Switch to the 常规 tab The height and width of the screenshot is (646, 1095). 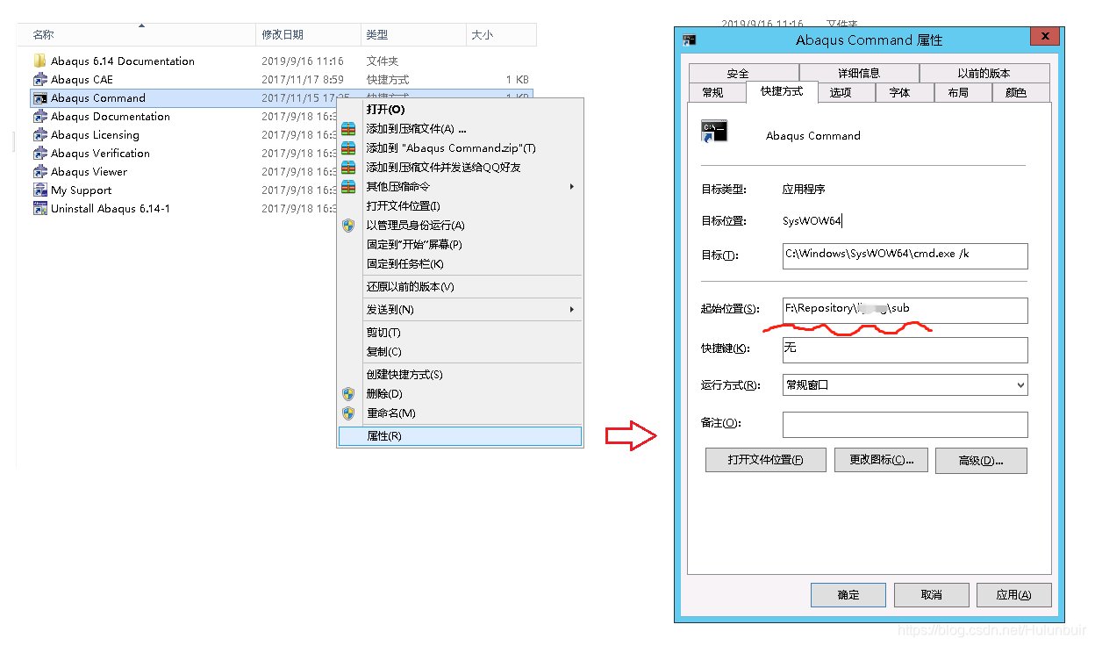718,92
